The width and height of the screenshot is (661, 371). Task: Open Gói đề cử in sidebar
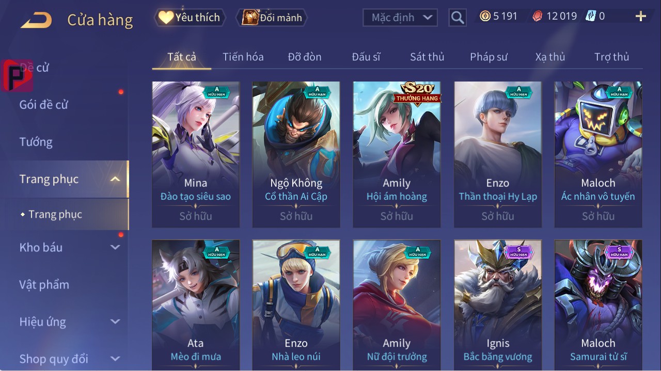coord(44,105)
